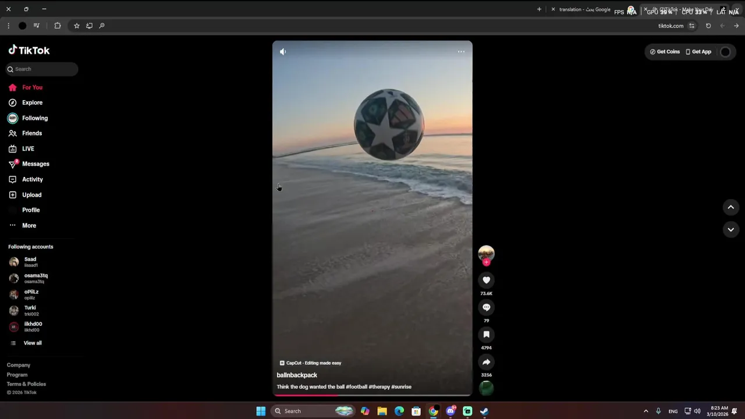Mute the TikTok video with speaker icon

pos(283,52)
